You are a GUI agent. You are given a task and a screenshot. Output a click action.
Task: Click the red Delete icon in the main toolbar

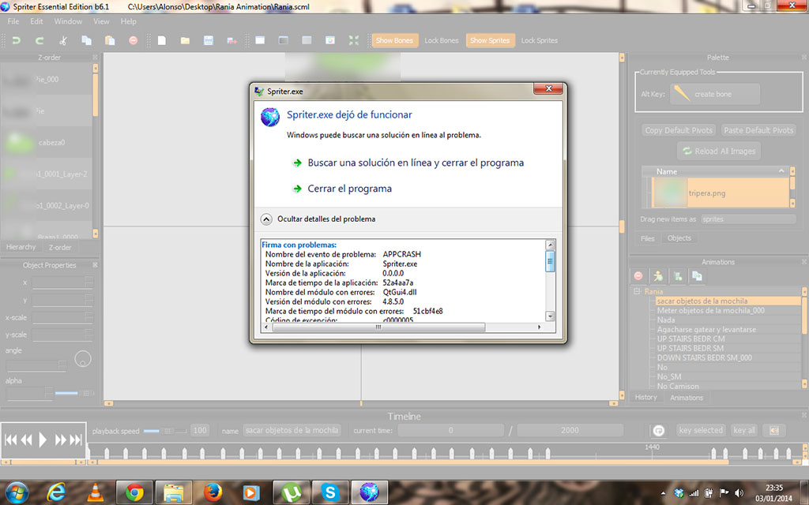pos(133,40)
